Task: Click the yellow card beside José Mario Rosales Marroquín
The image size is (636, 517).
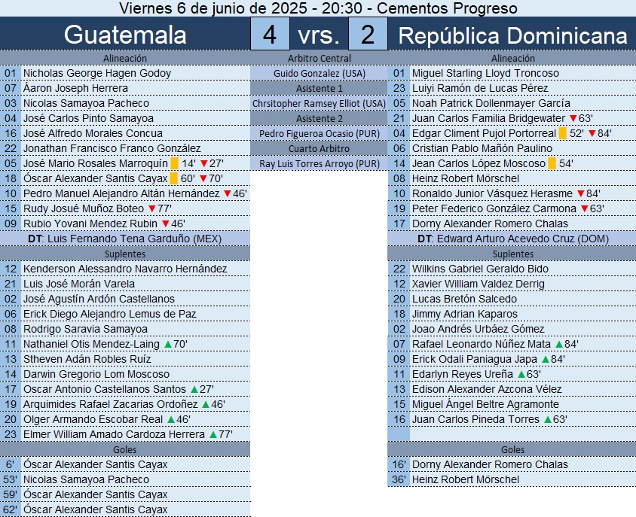Action: click(x=175, y=163)
